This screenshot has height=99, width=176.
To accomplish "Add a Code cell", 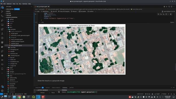I will 37,11.
